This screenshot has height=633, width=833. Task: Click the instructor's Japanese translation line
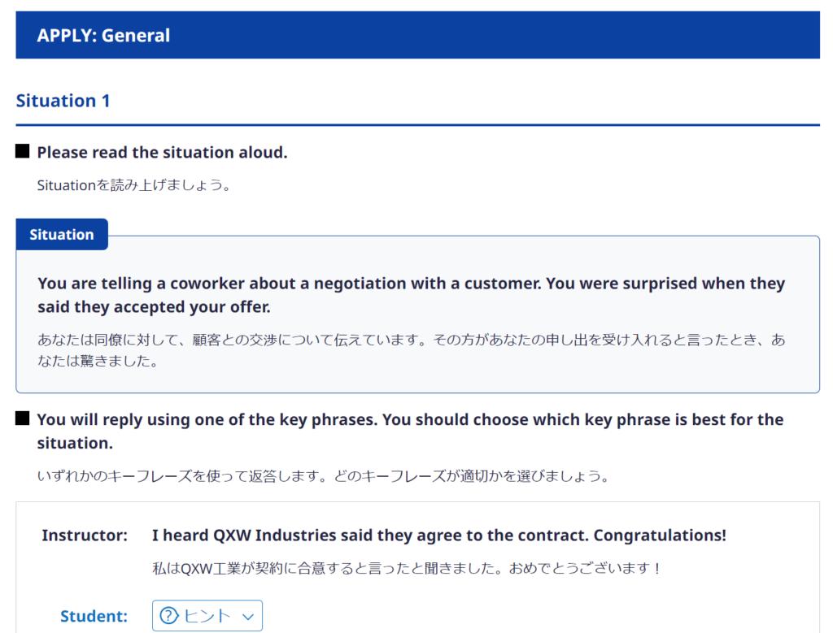click(407, 568)
